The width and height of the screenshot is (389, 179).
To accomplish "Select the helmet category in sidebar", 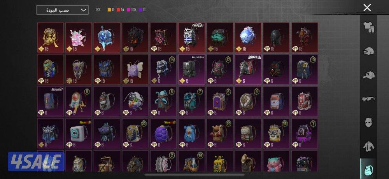I will [368, 51].
